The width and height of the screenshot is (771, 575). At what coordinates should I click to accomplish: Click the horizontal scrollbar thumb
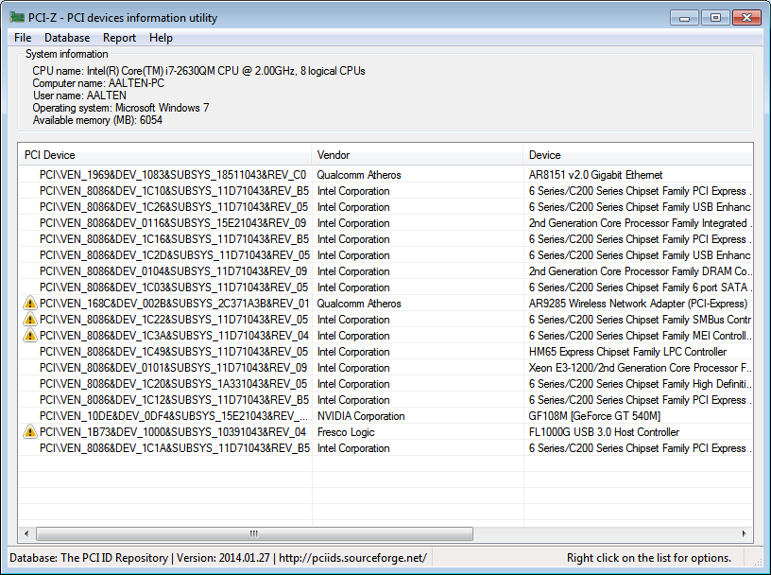tap(255, 533)
